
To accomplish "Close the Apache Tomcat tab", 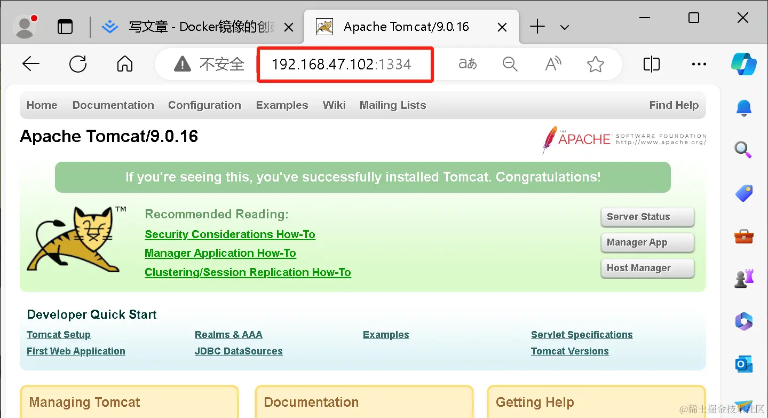I will 502,27.
